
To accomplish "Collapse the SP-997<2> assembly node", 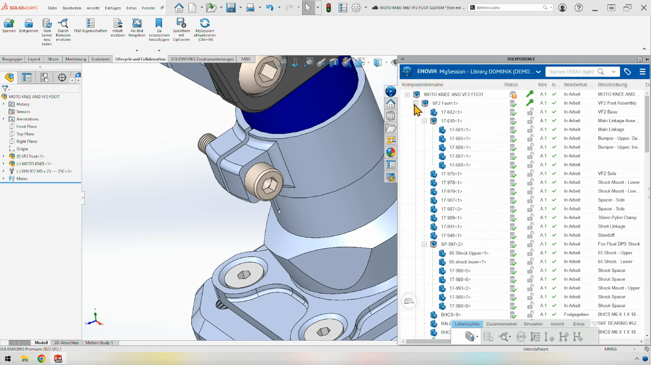I will (424, 244).
